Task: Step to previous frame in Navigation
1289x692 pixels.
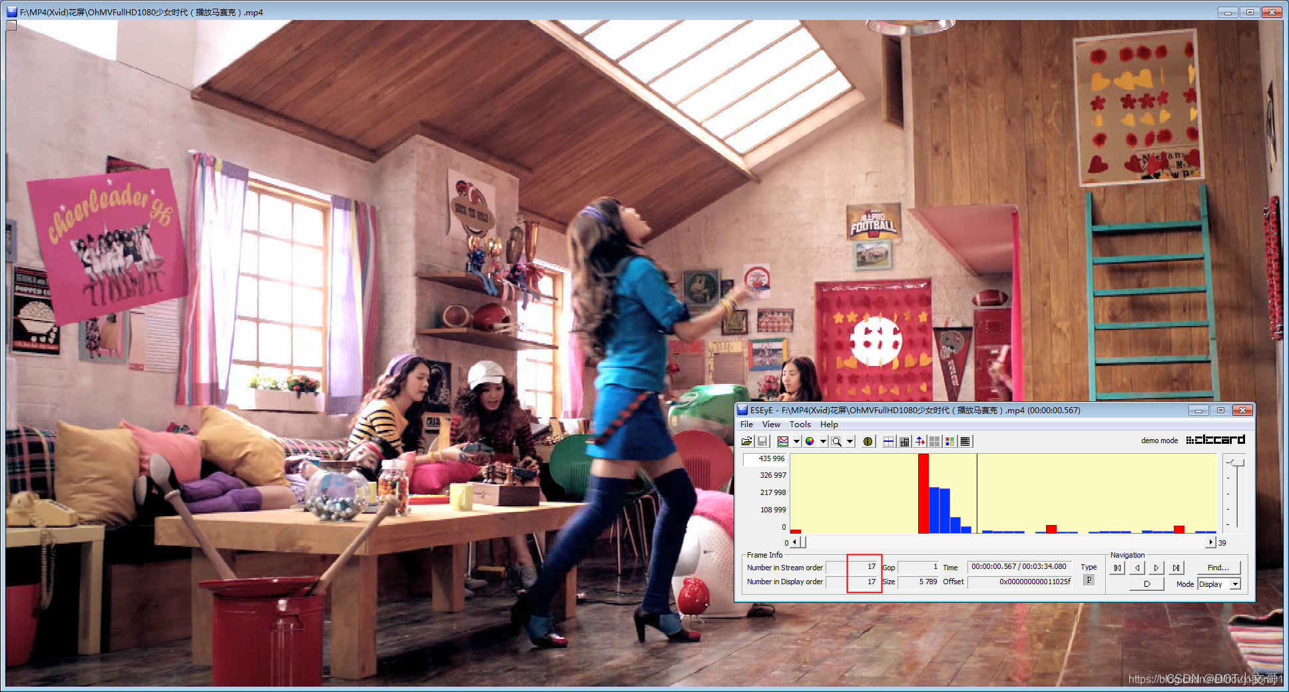Action: pos(1137,568)
